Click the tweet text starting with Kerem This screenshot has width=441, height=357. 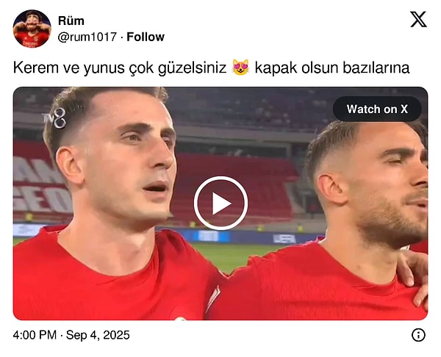[211, 68]
